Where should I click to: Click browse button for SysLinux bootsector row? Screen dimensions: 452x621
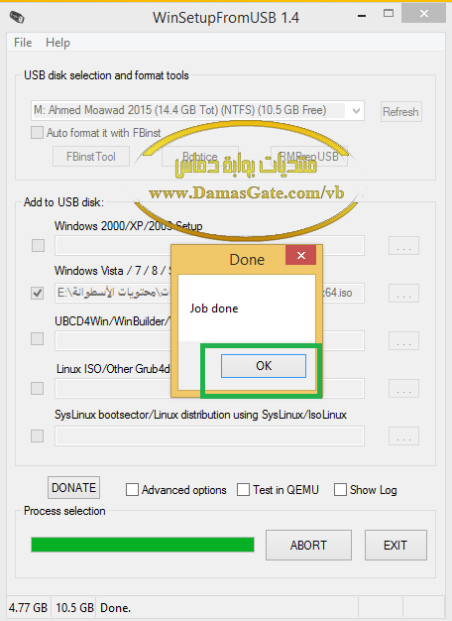403,436
